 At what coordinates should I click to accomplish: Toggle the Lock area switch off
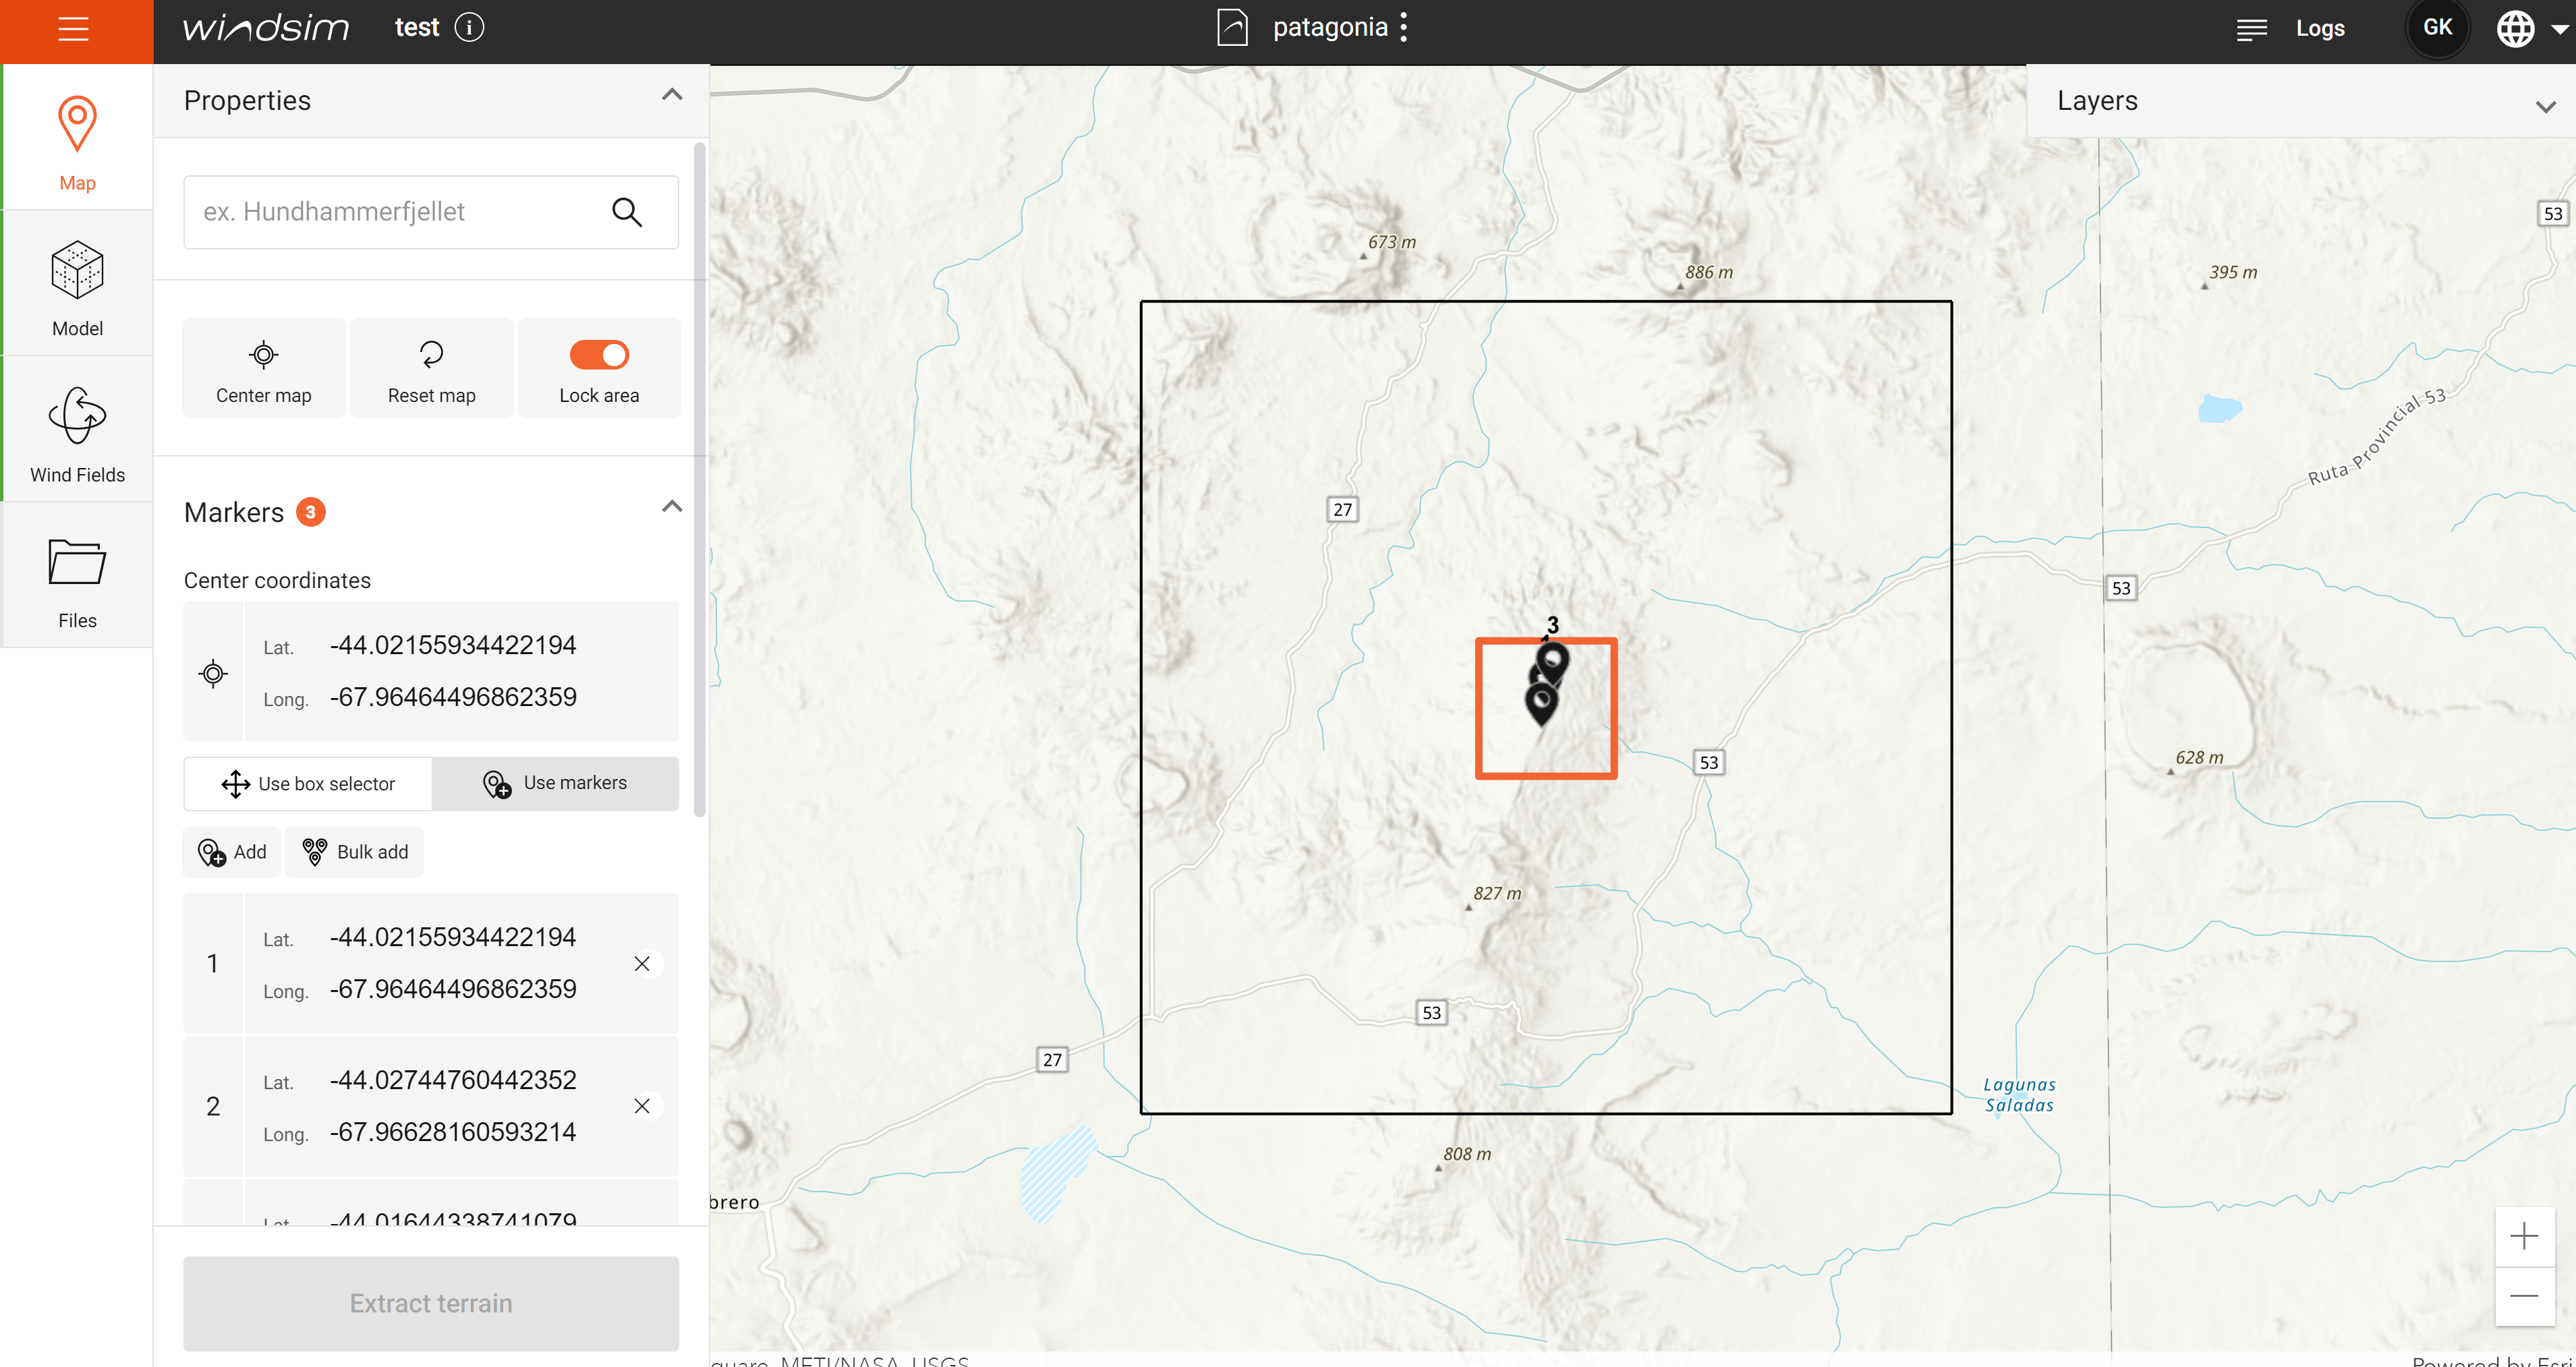click(599, 355)
